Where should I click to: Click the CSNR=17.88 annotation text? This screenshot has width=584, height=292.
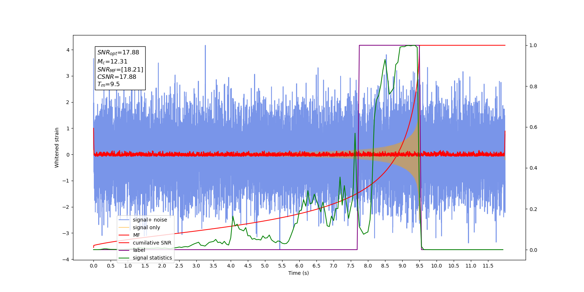coord(117,77)
